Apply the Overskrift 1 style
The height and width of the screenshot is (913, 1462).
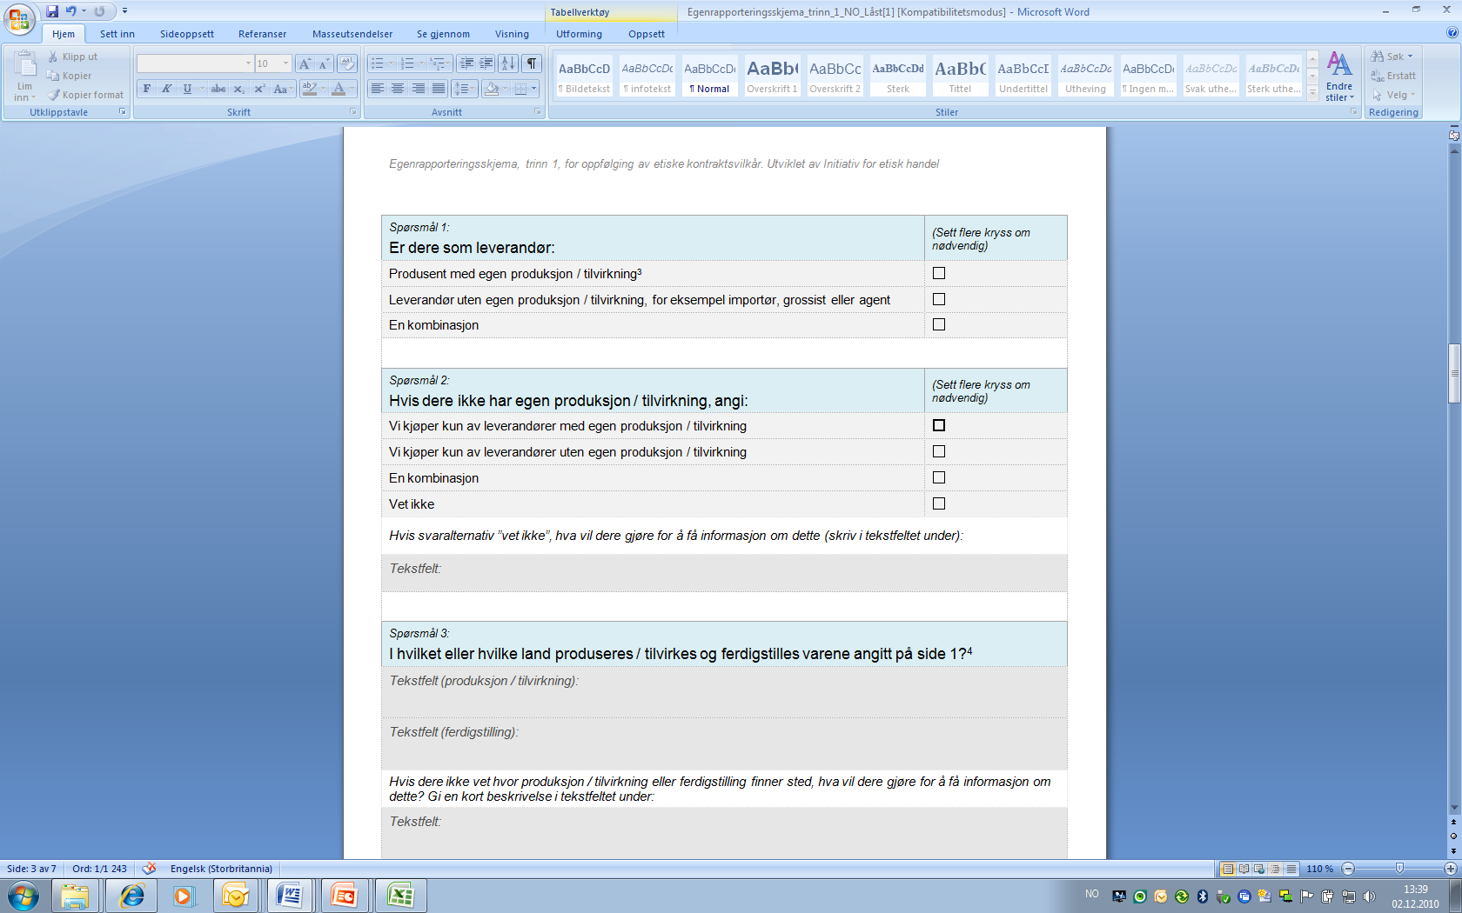pyautogui.click(x=772, y=77)
